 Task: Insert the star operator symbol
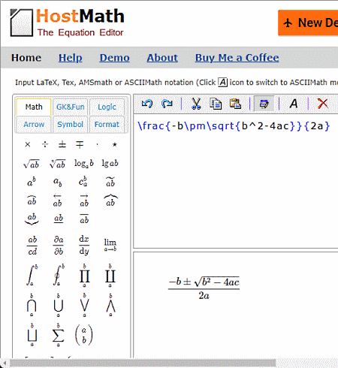114,144
